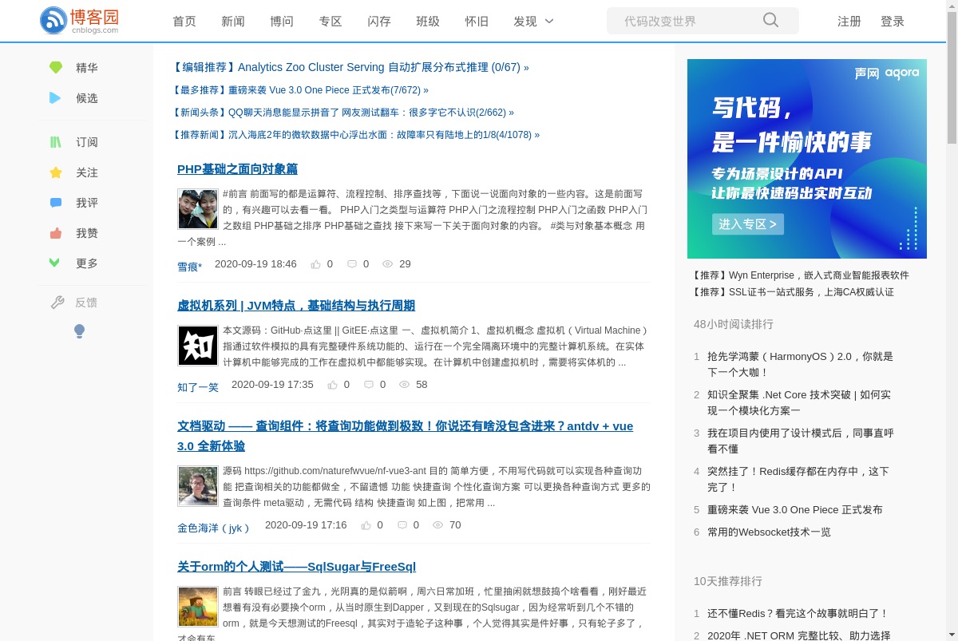Open the 订阅 books icon
Viewport: 958px width, 641px height.
pos(55,142)
